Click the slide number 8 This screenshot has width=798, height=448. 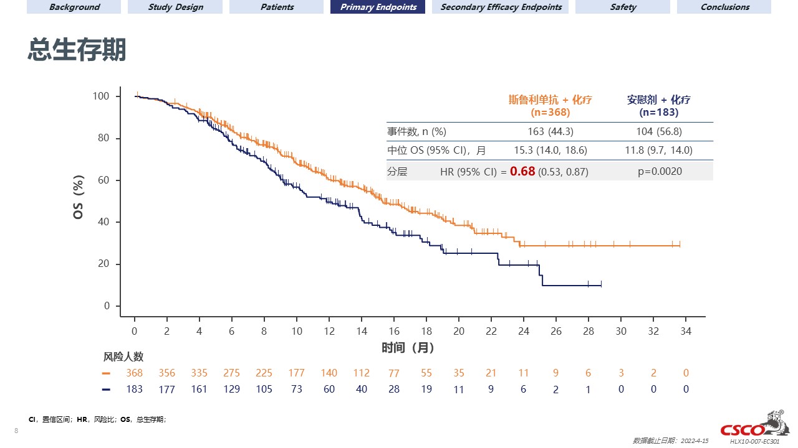click(16, 431)
